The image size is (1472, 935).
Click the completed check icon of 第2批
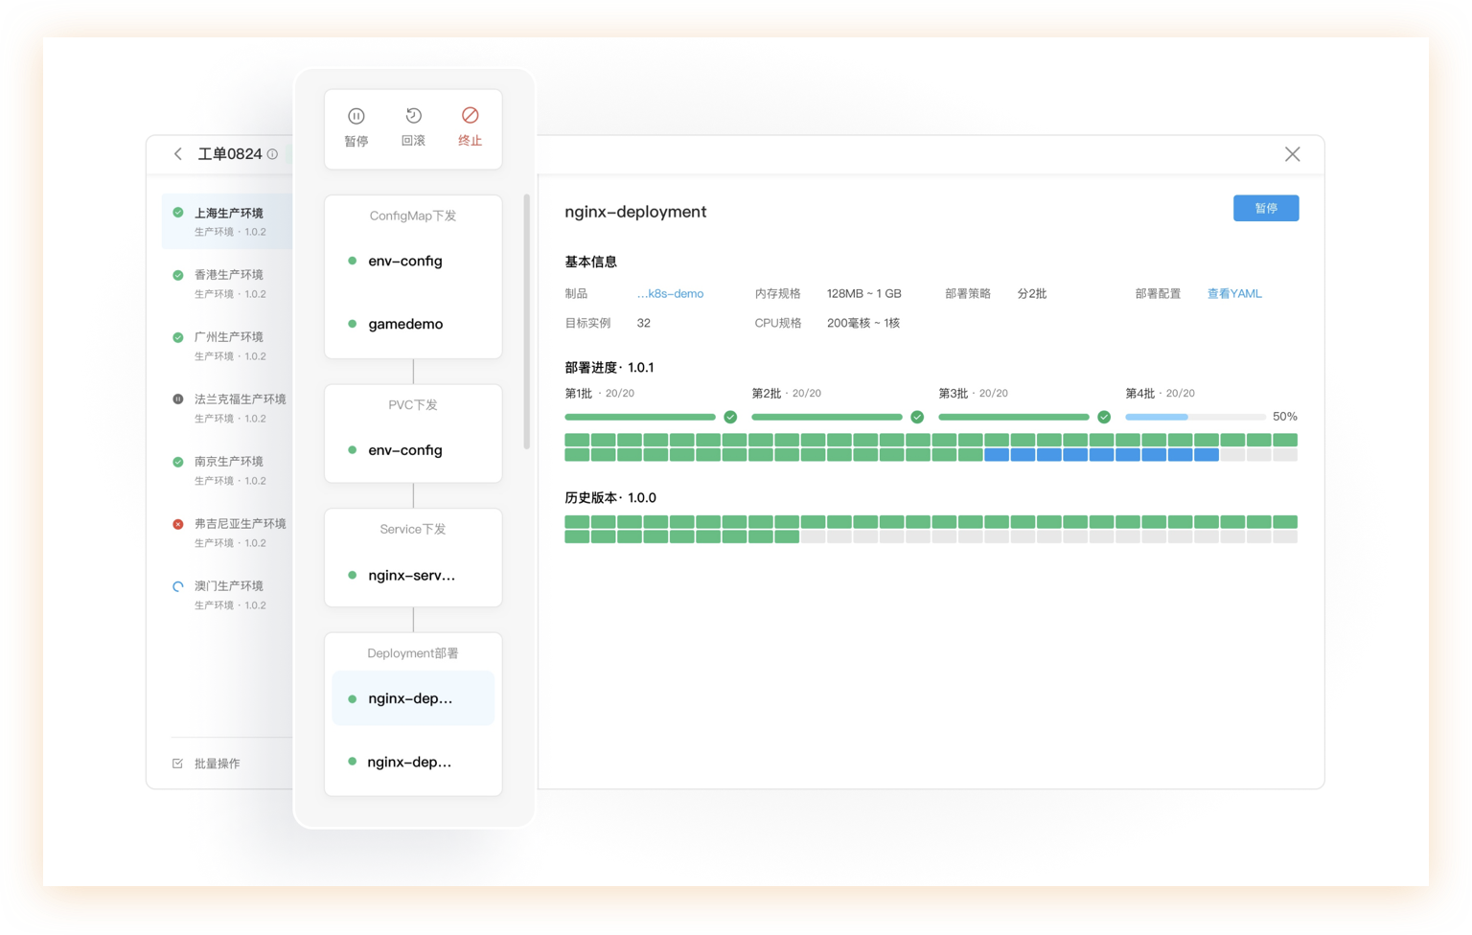[x=917, y=417]
